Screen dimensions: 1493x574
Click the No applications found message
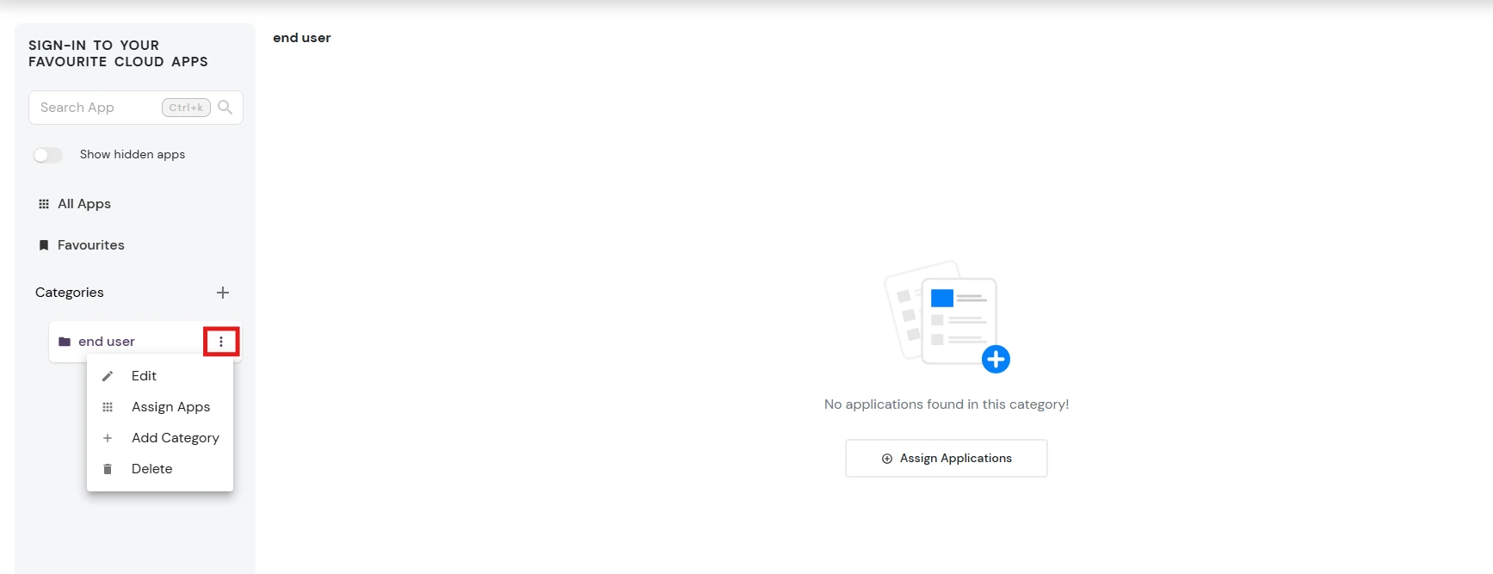point(946,404)
